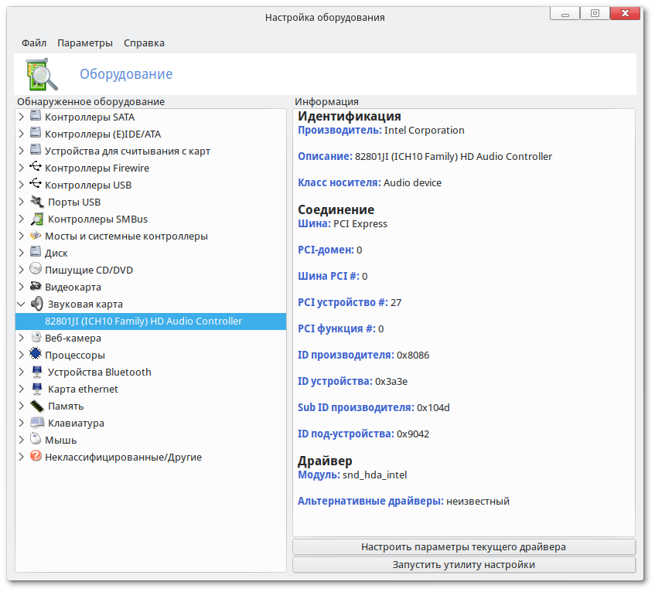
Task: Expand the Контроллеры USB node
Action: click(x=22, y=185)
